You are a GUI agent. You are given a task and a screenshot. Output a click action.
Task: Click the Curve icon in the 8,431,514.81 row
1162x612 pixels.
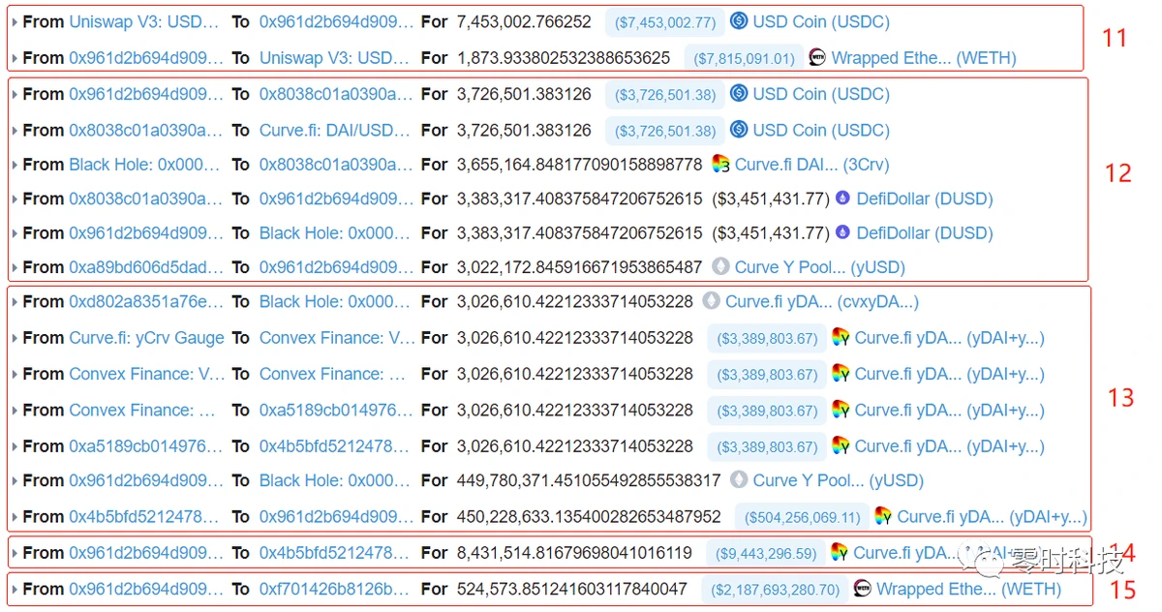coord(840,553)
